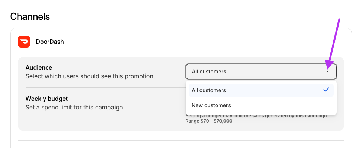The image size is (360, 148).
Task: Click the Weekly budget setting label
Action: (46, 99)
